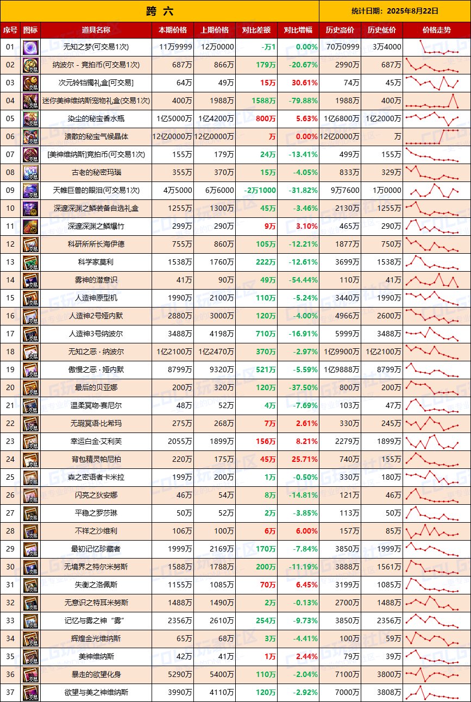
Task: Click the 30.61% increase value
Action: coord(305,83)
